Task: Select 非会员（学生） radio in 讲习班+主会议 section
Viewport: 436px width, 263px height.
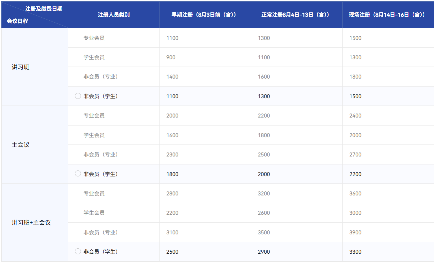Action: pos(78,251)
